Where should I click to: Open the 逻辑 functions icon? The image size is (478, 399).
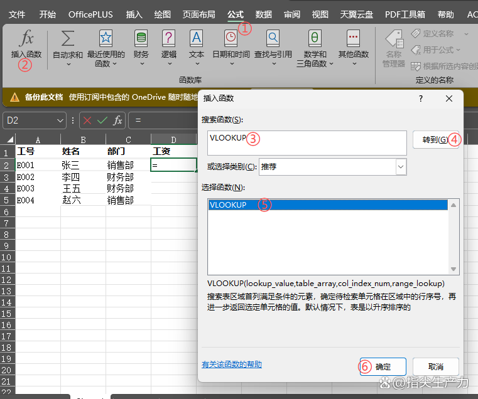tap(168, 38)
